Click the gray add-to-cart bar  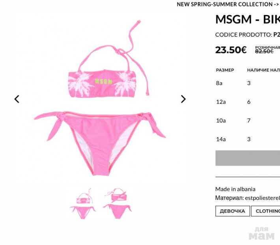pyautogui.click(x=248, y=158)
